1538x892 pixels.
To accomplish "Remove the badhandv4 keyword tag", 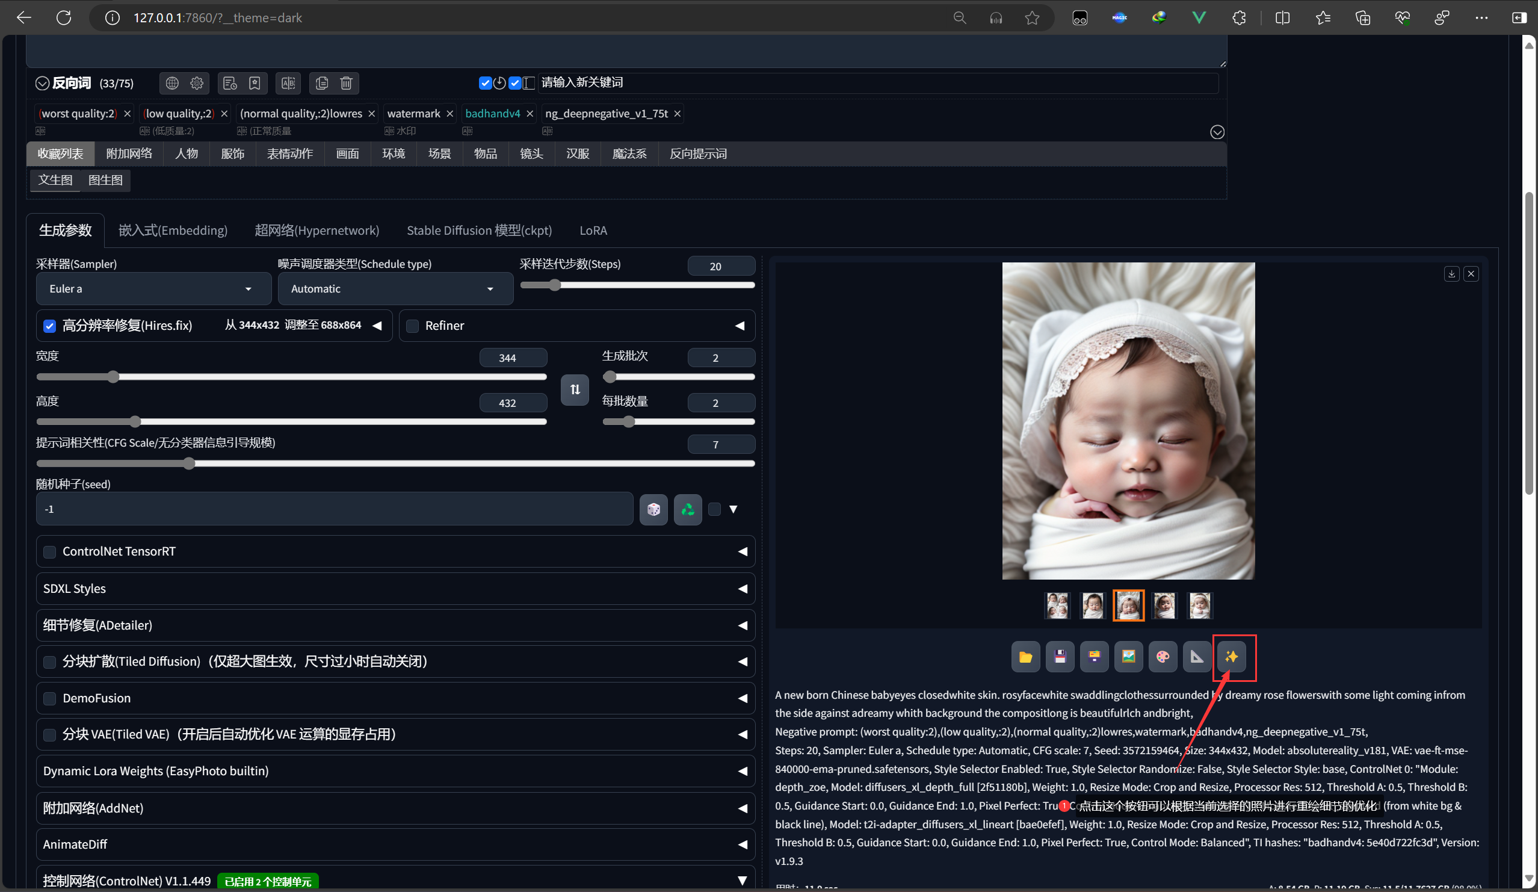I will click(530, 114).
